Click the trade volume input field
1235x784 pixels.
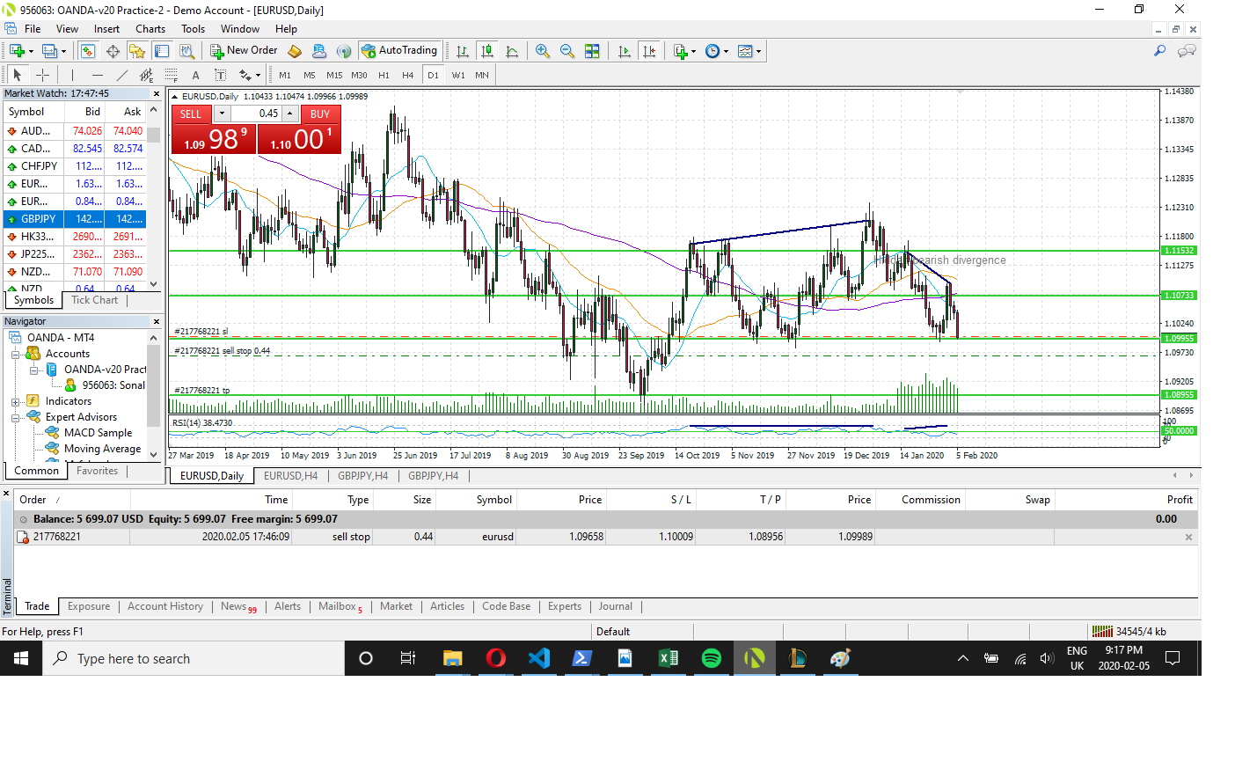point(256,114)
